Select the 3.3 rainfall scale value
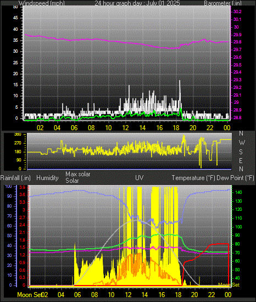Image resolution: width=256 pixels, height=302 pixels. [x=23, y=202]
